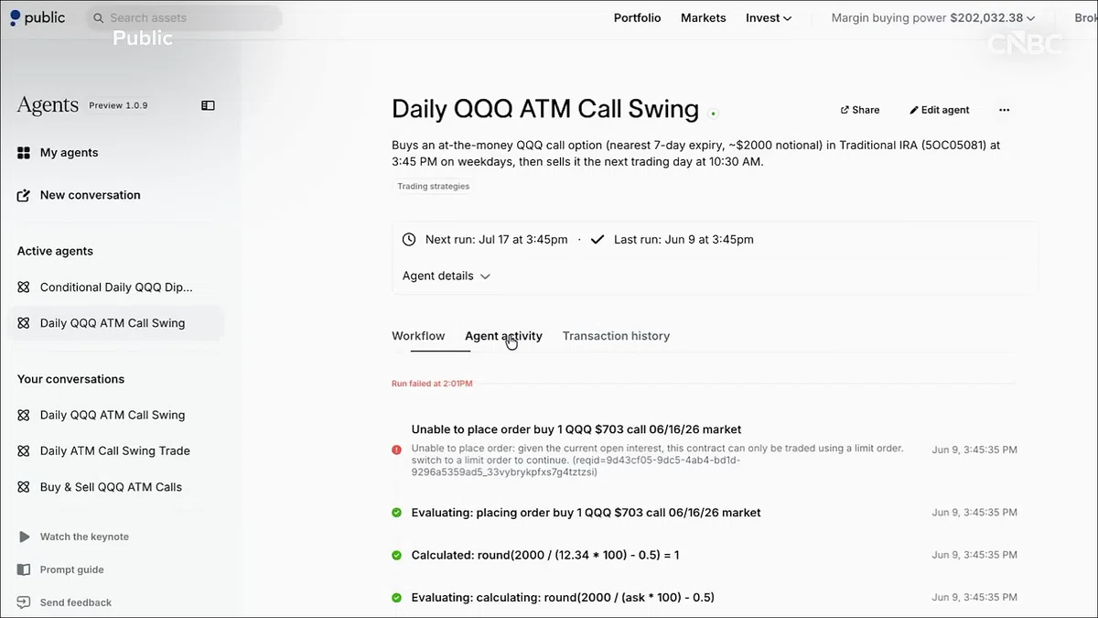Click the Preview 1.0.9 version badge

click(118, 105)
